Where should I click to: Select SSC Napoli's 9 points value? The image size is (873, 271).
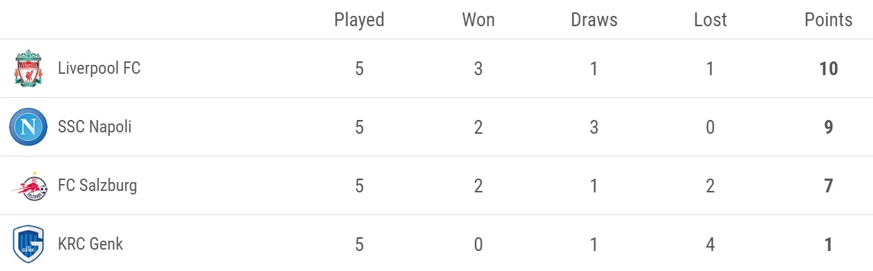pyautogui.click(x=829, y=127)
